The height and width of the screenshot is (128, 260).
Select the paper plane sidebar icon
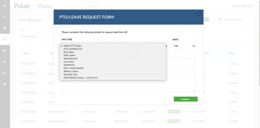5,28
